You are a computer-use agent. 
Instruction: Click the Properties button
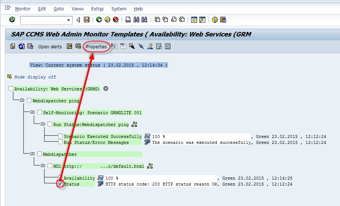pyautogui.click(x=96, y=47)
